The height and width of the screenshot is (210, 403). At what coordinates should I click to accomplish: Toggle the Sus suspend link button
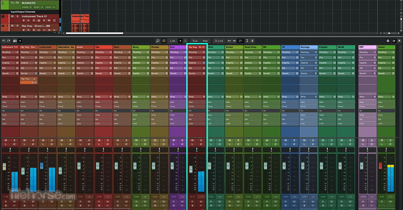click(195, 41)
